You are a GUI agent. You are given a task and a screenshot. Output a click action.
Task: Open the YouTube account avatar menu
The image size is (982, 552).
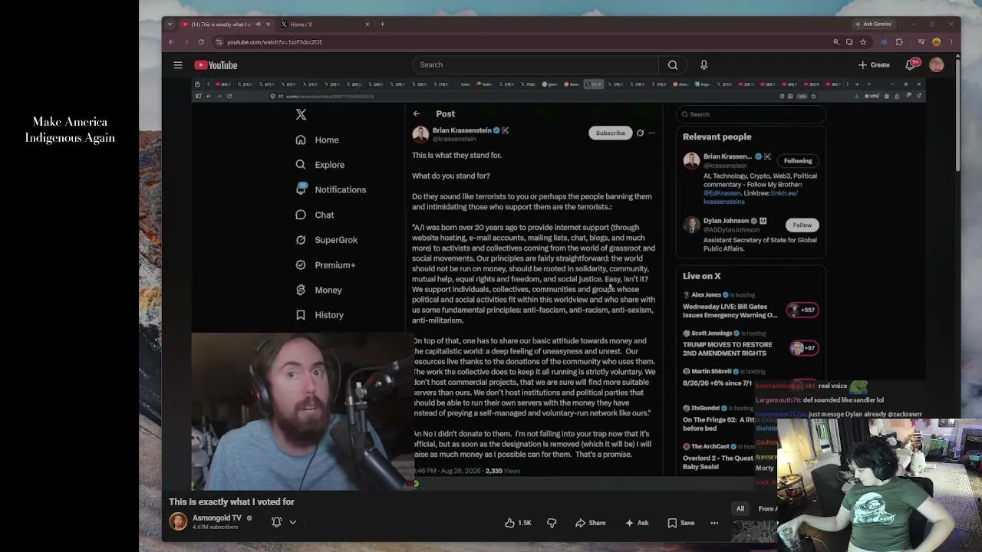coord(936,65)
